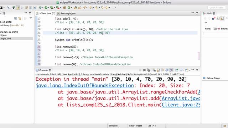Toggle Scroll Lock in Console toolbar

point(158,70)
